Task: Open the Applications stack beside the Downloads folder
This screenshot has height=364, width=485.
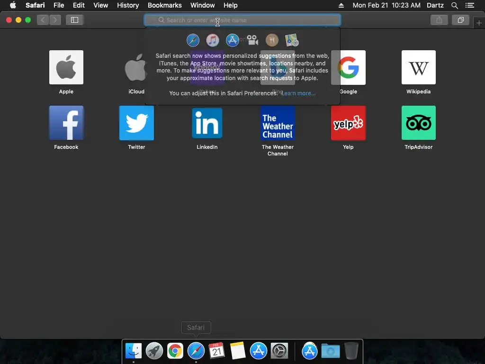Action: 310,351
